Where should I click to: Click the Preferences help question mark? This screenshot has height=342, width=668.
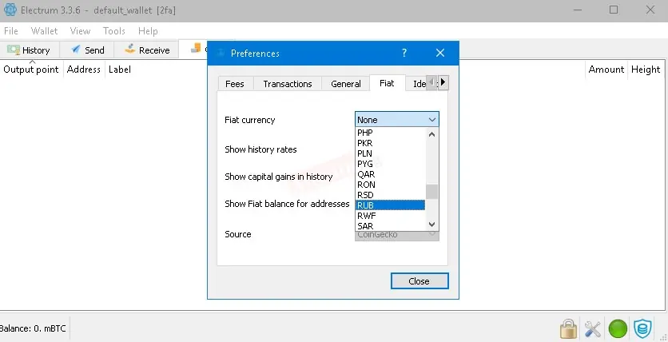404,53
